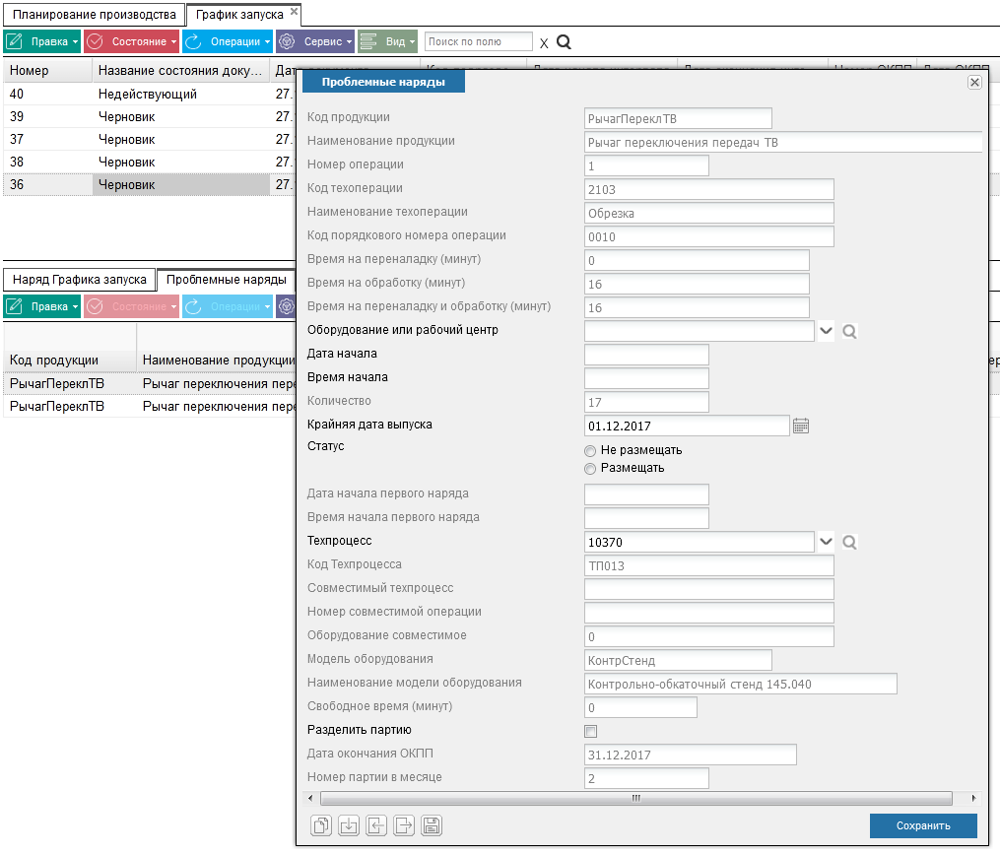Click the save floppy disk icon
This screenshot has height=854, width=1000.
tap(432, 826)
